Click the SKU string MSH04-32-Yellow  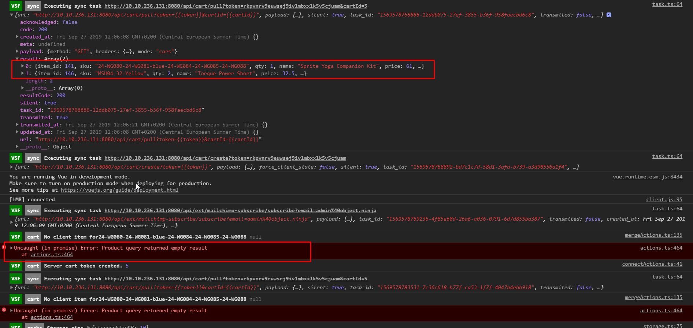(x=121, y=73)
